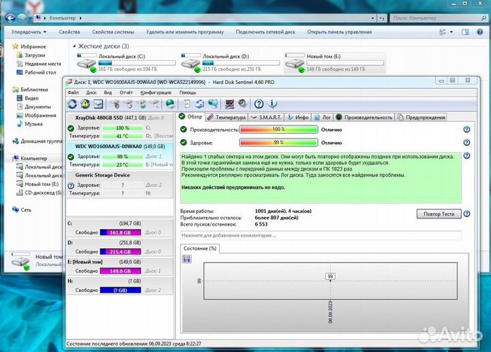Viewport: 491px width, 352px height.
Task: Switch to Производительность tab
Action: coord(364,117)
